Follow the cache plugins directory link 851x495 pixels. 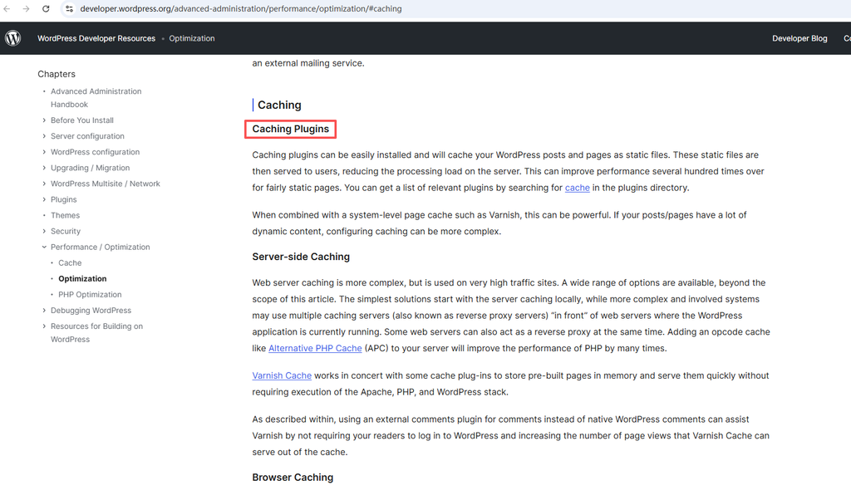577,188
